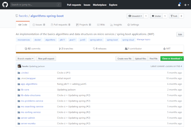Toggle Unstar on the repository
Screen dimensions: 191x127
(x=156, y=16)
